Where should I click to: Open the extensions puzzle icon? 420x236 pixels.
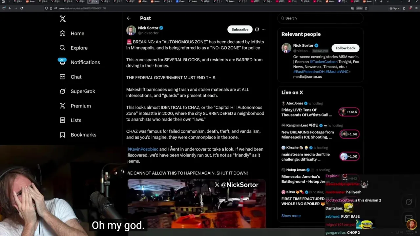(x=404, y=8)
